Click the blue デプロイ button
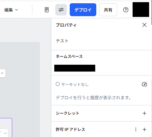Screen dimensions: 152x137 tap(83, 10)
